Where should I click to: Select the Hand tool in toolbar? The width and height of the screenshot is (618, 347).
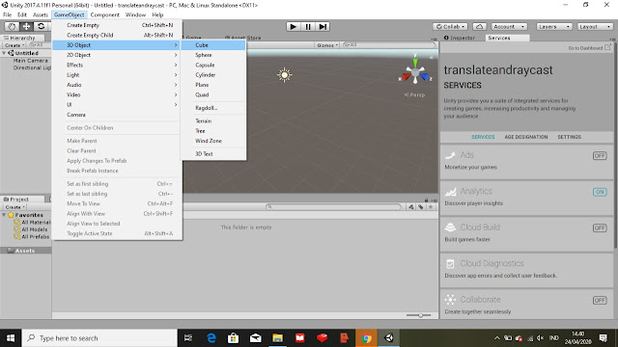pyautogui.click(x=12, y=26)
